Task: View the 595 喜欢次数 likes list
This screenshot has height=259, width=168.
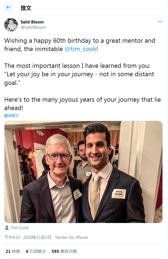Action: 64,251
